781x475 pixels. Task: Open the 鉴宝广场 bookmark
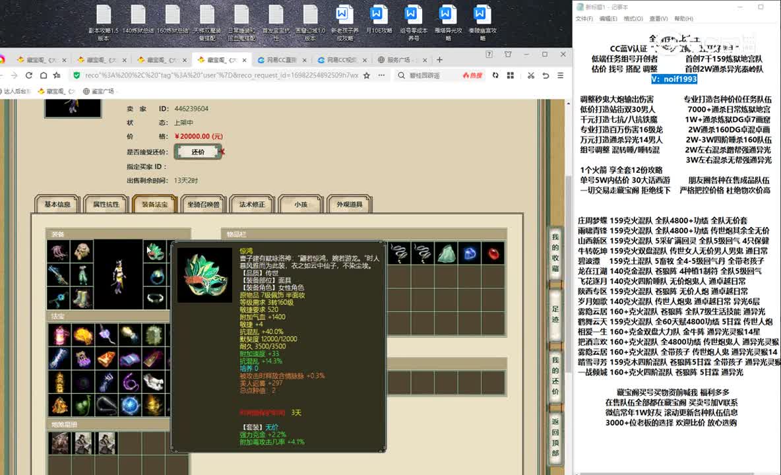click(x=99, y=91)
